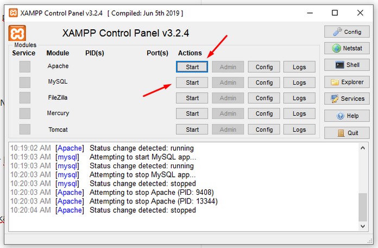Click Apache's Admin button
This screenshot has width=378, height=248.
[228, 67]
